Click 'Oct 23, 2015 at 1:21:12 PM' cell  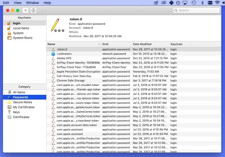click(150, 58)
